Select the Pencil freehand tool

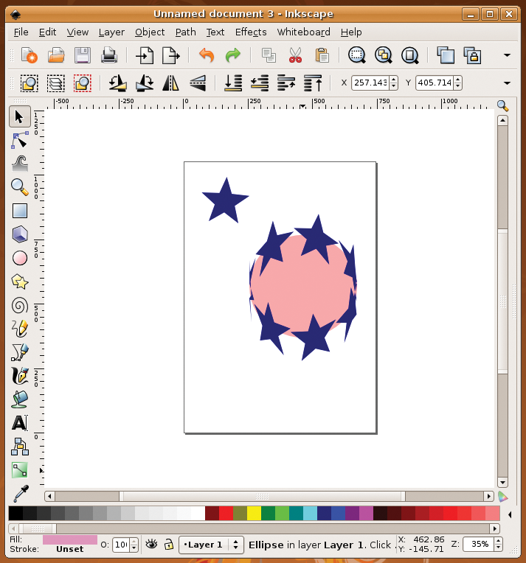click(20, 329)
